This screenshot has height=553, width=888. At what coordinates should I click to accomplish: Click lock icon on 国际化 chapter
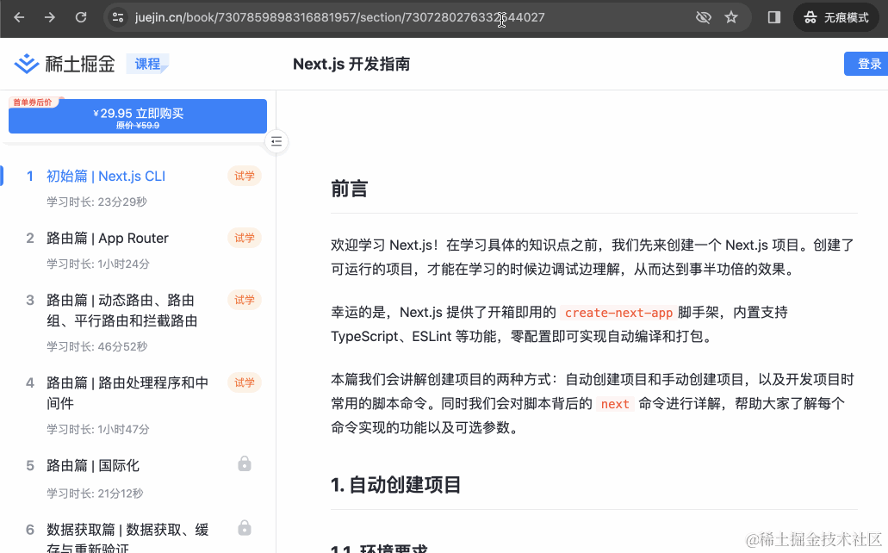pyautogui.click(x=245, y=464)
